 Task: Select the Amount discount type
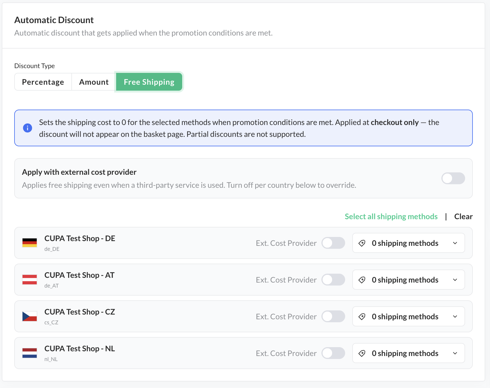94,82
